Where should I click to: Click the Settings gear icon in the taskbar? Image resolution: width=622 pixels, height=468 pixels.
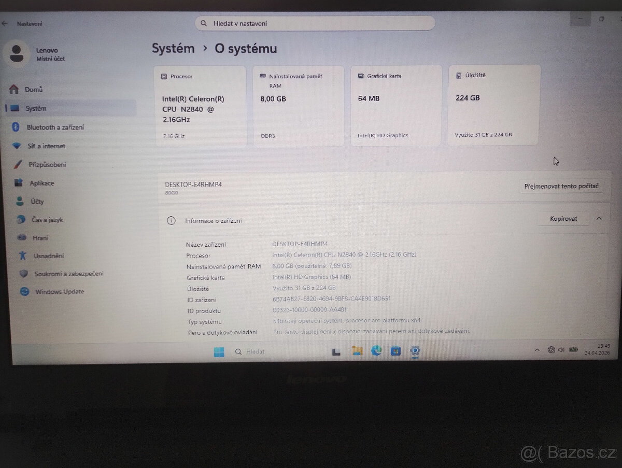pos(415,351)
